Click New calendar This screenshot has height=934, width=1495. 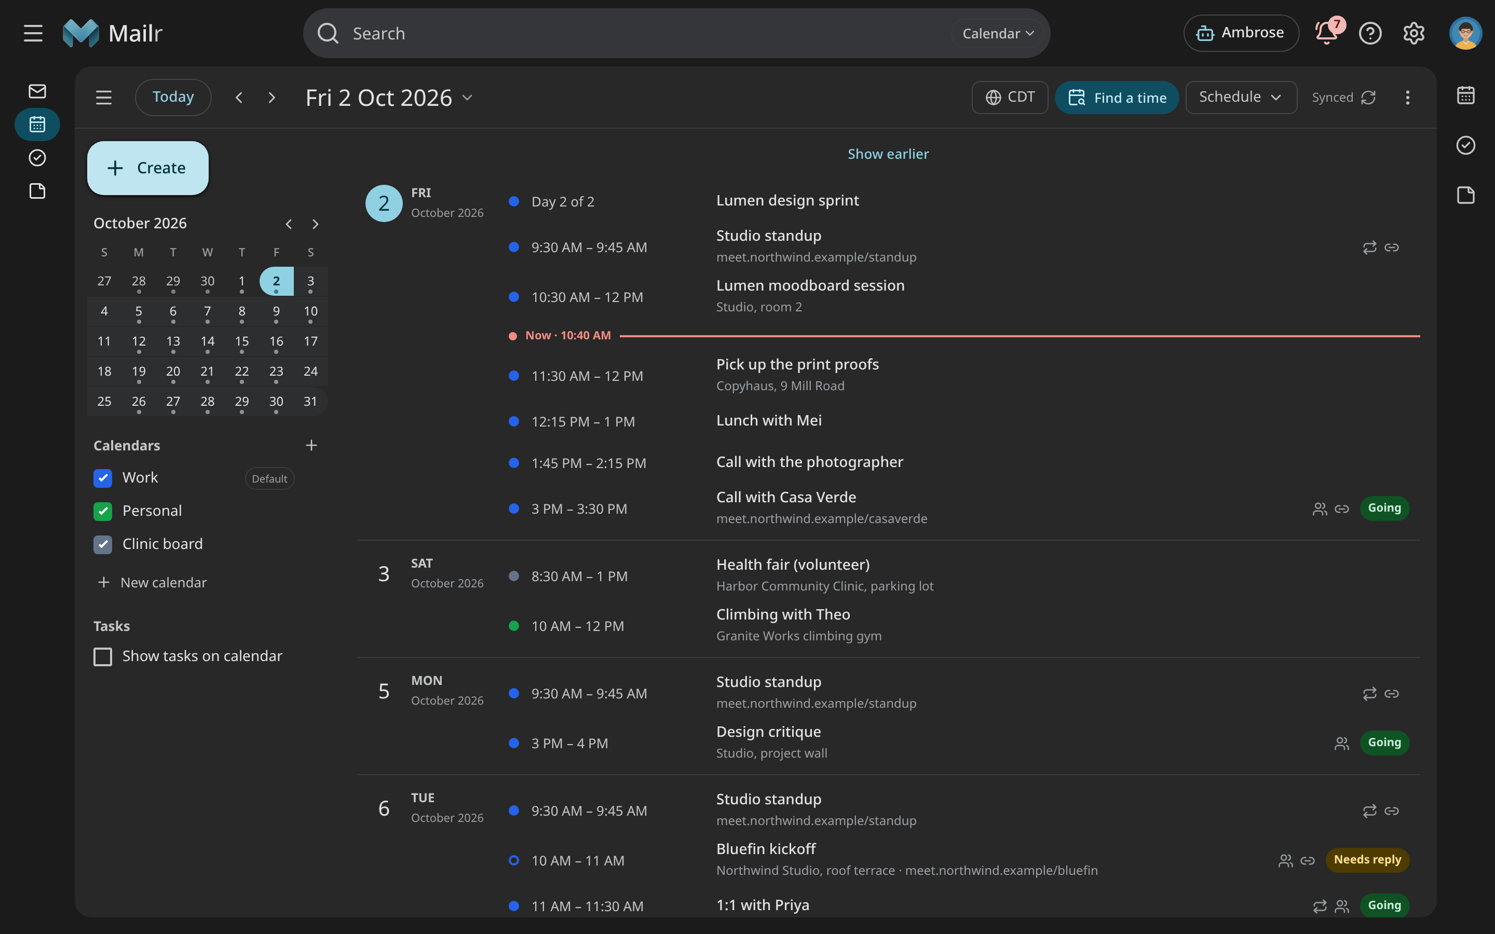[152, 583]
